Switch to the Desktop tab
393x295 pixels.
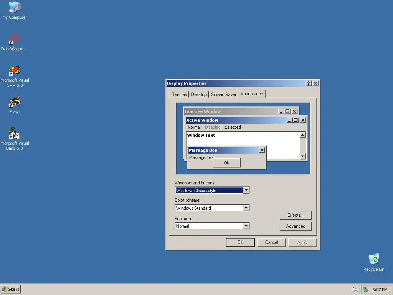pos(199,94)
